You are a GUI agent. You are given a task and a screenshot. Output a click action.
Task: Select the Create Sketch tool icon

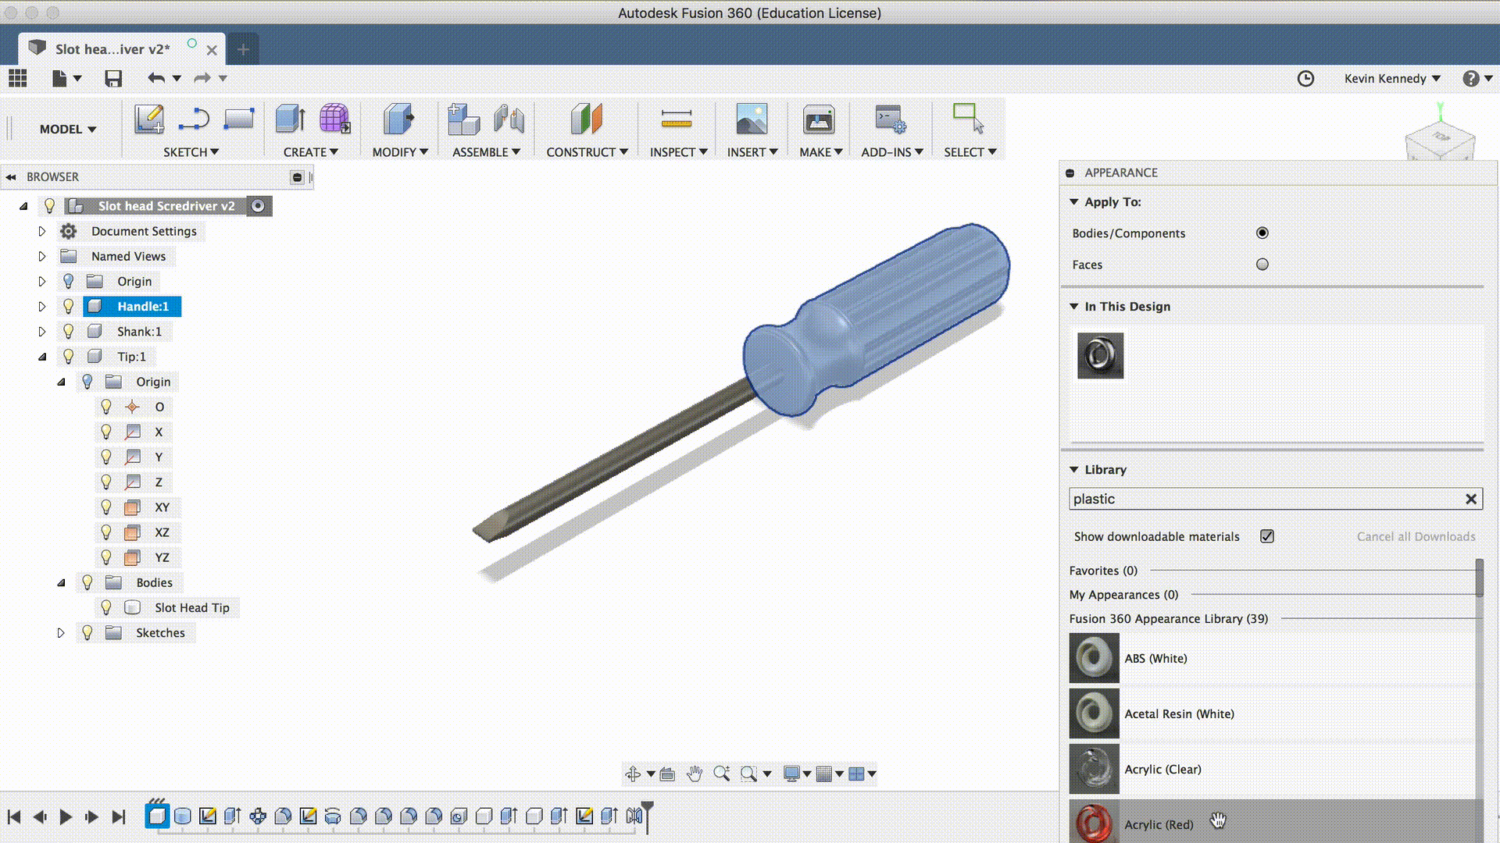coord(148,119)
